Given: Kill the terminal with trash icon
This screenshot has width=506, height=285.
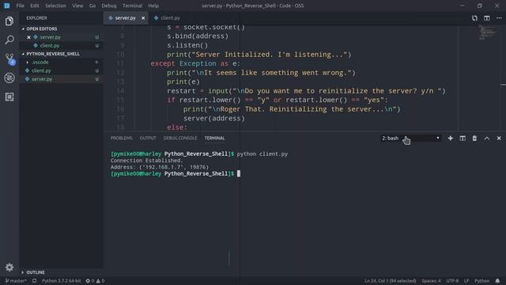Looking at the screenshot, I should tap(474, 139).
